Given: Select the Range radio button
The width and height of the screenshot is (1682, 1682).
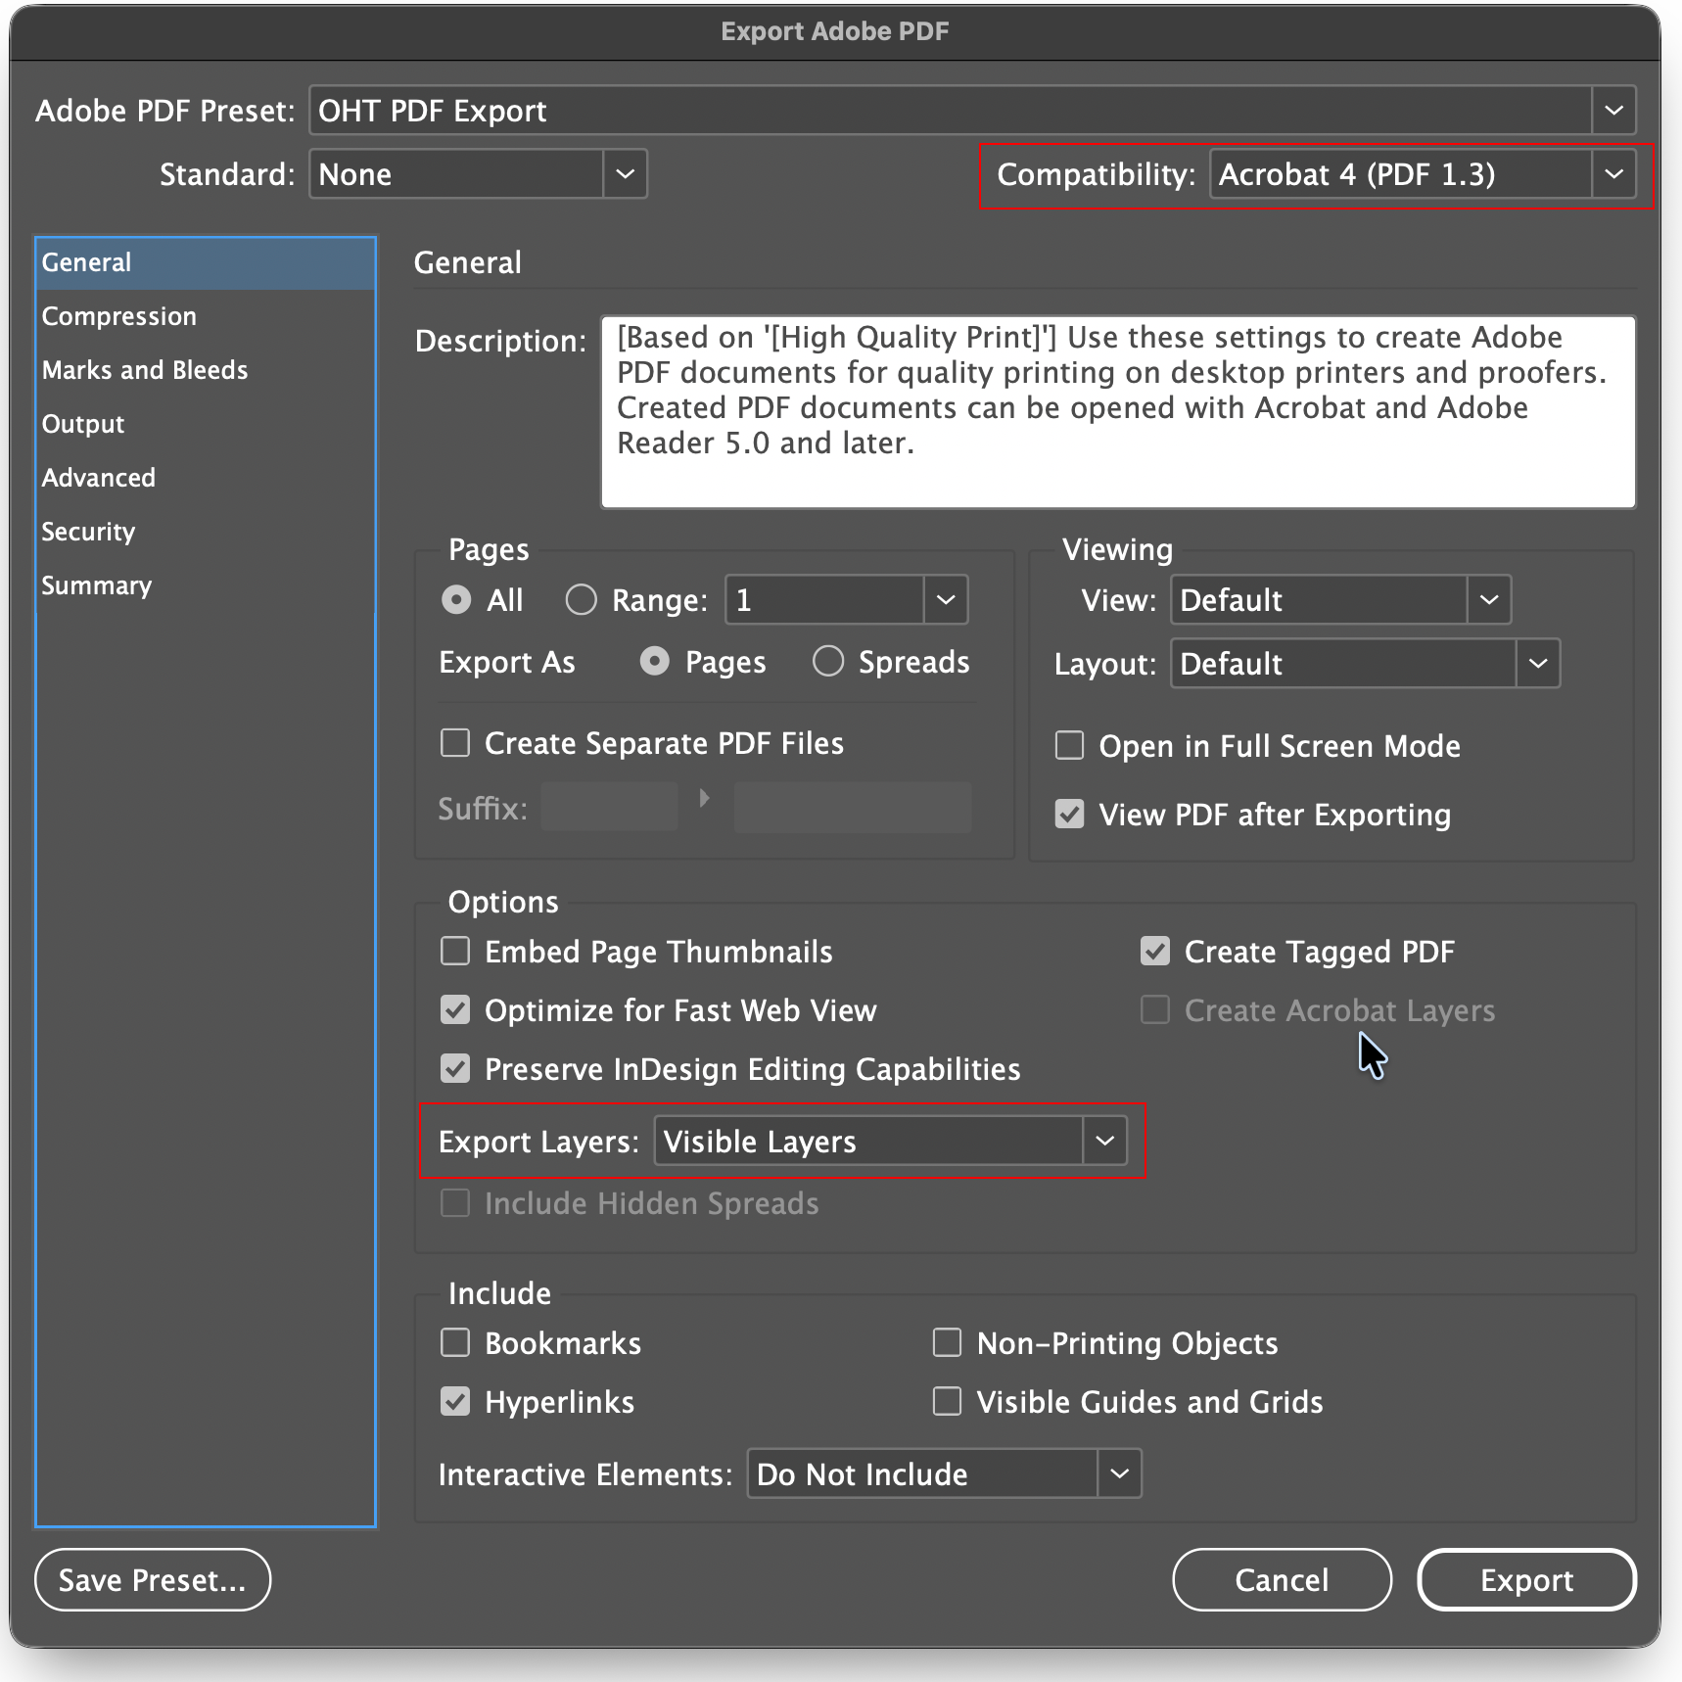Looking at the screenshot, I should pos(581,600).
